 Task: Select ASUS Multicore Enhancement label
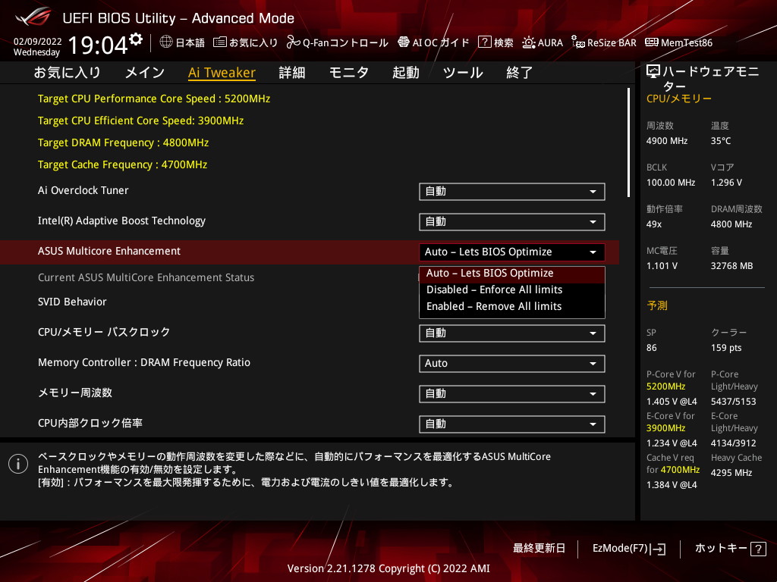coord(109,251)
